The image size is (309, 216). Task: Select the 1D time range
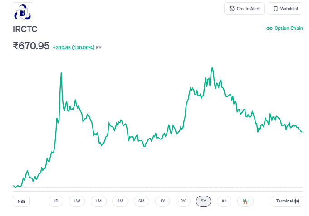point(56,201)
